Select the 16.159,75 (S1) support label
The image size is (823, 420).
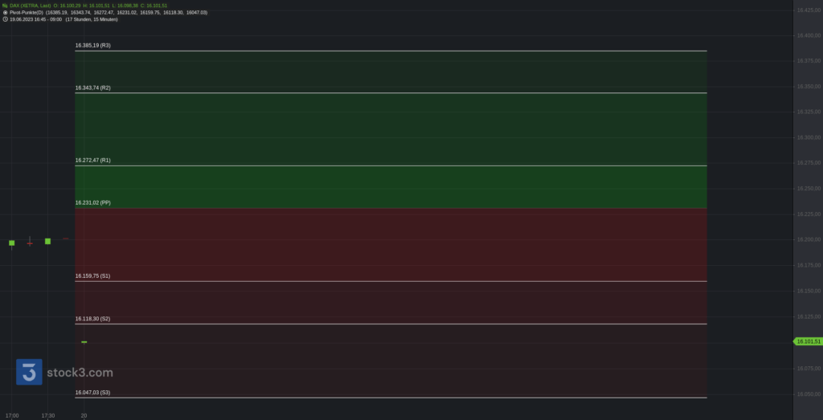pos(93,275)
